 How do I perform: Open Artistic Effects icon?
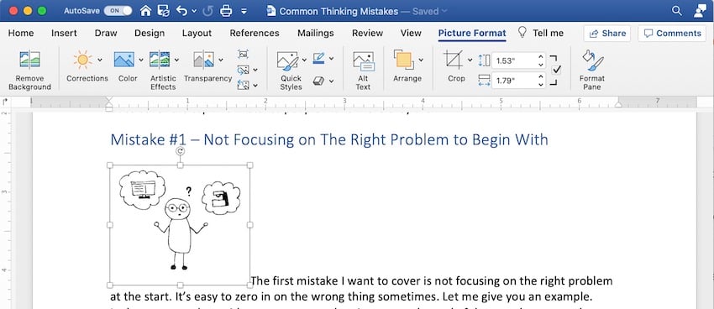point(160,60)
